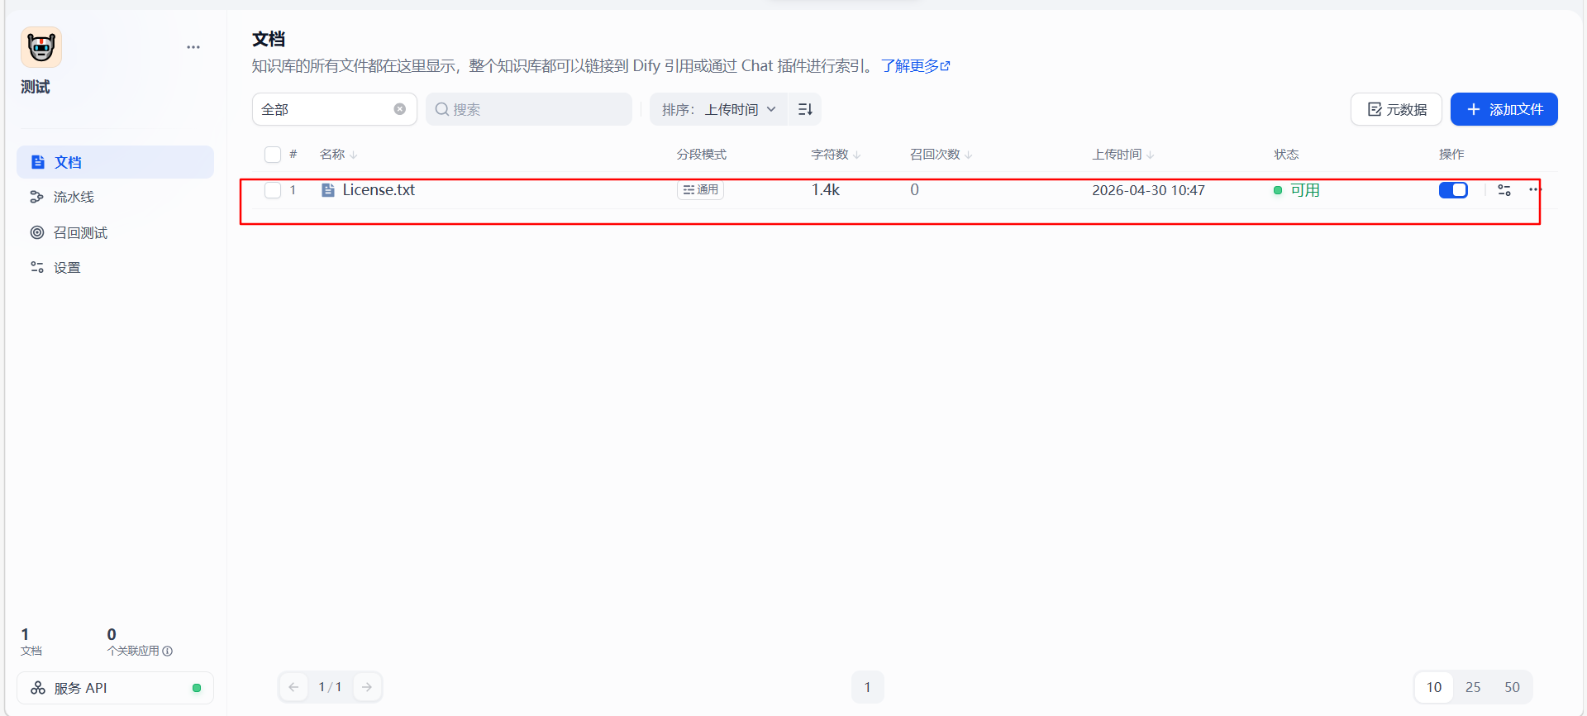Click the 可用 status label
1587x716 pixels.
[x=1305, y=190]
